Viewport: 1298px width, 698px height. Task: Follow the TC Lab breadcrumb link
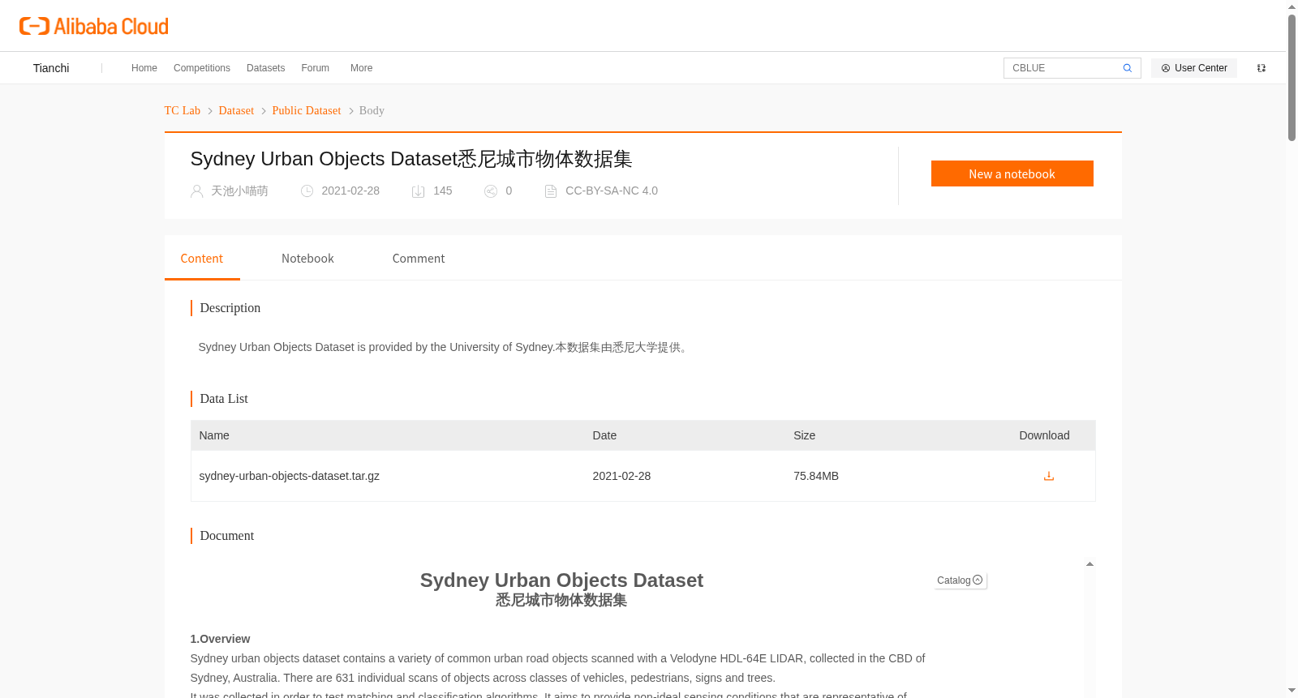tap(183, 110)
